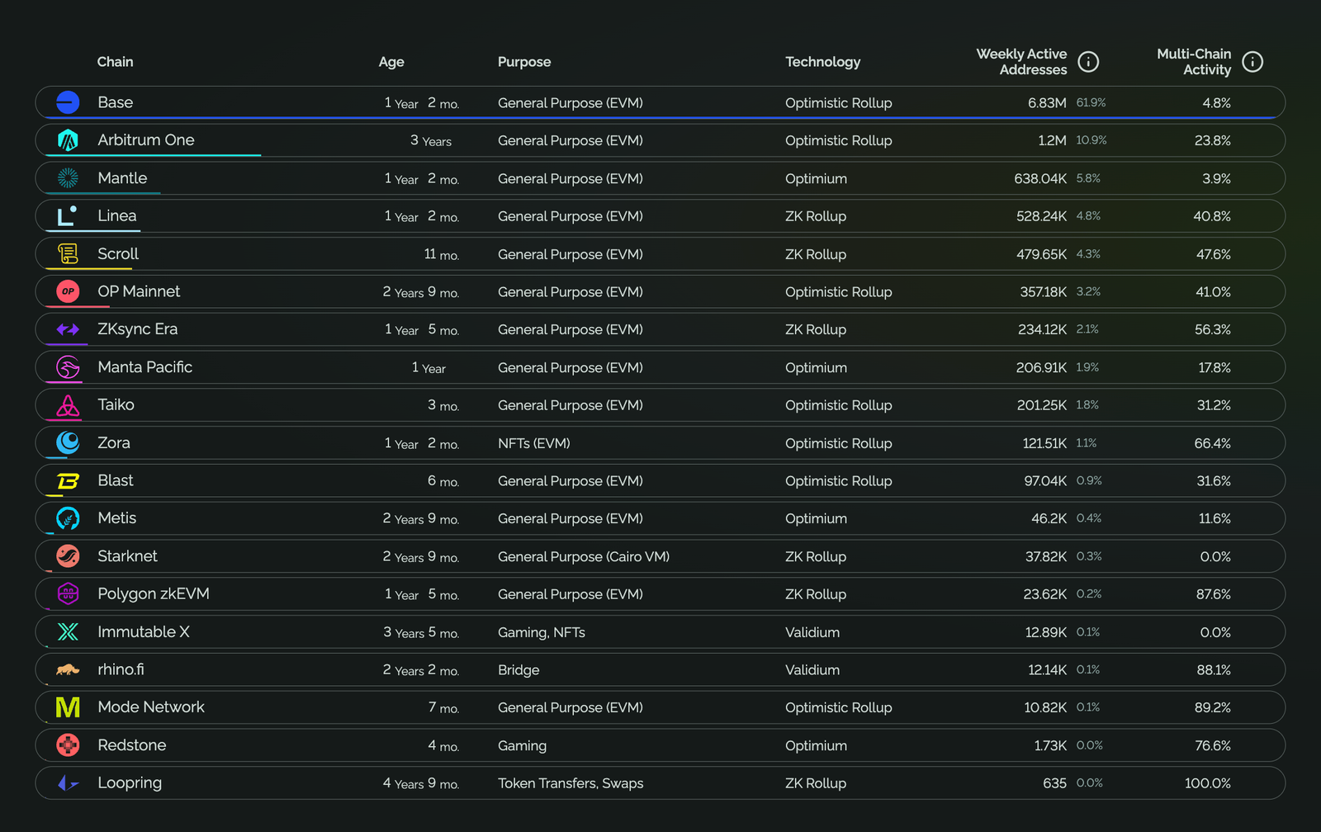Click Scroll's 11 mo. age cell
This screenshot has width=1321, height=832.
pos(441,254)
